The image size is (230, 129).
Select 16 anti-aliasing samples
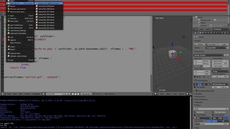point(208,84)
